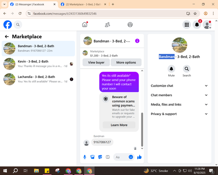
Task: Reload the page
Action: (20, 14)
